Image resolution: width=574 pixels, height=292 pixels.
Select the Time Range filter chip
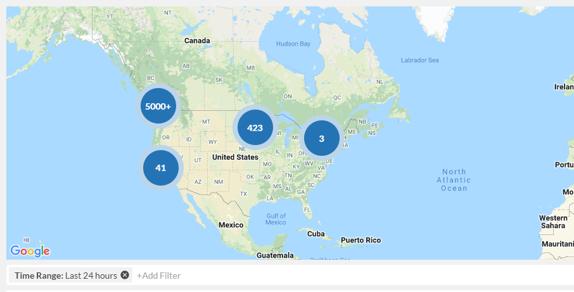pos(66,276)
